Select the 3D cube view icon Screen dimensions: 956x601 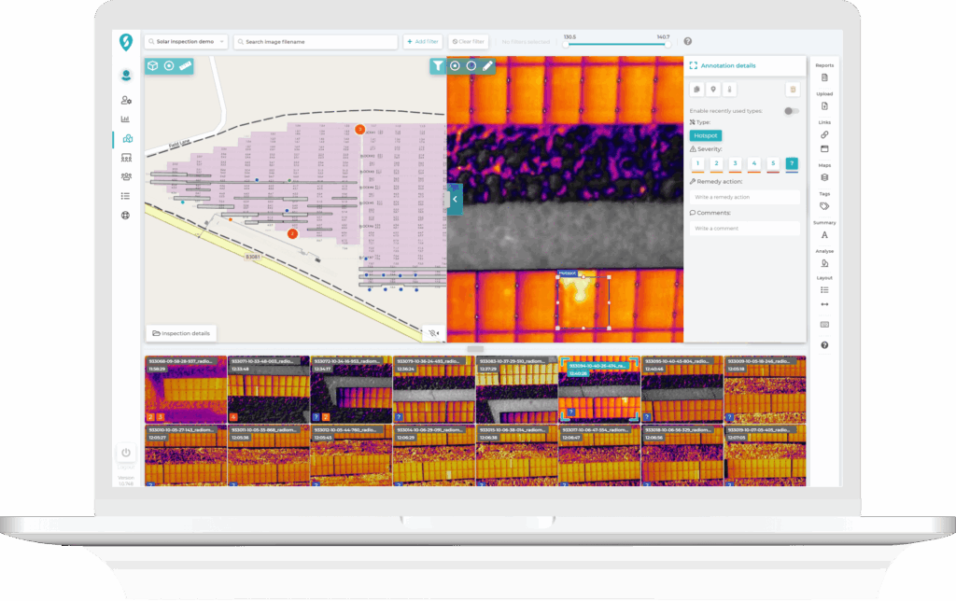[153, 65]
